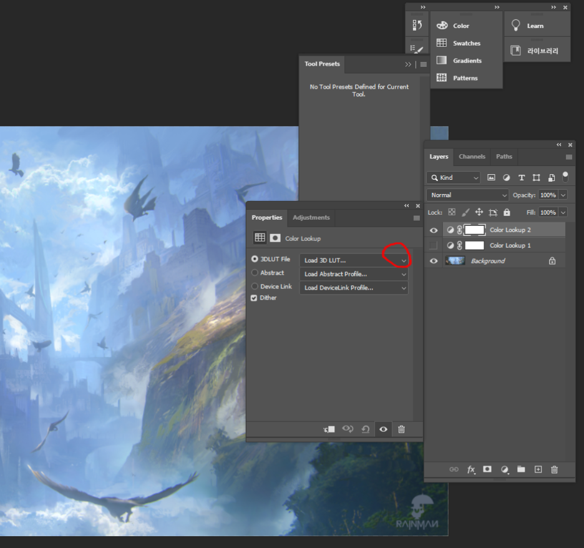This screenshot has height=548, width=584.
Task: Open the Layers panel menu
Action: coord(569,157)
